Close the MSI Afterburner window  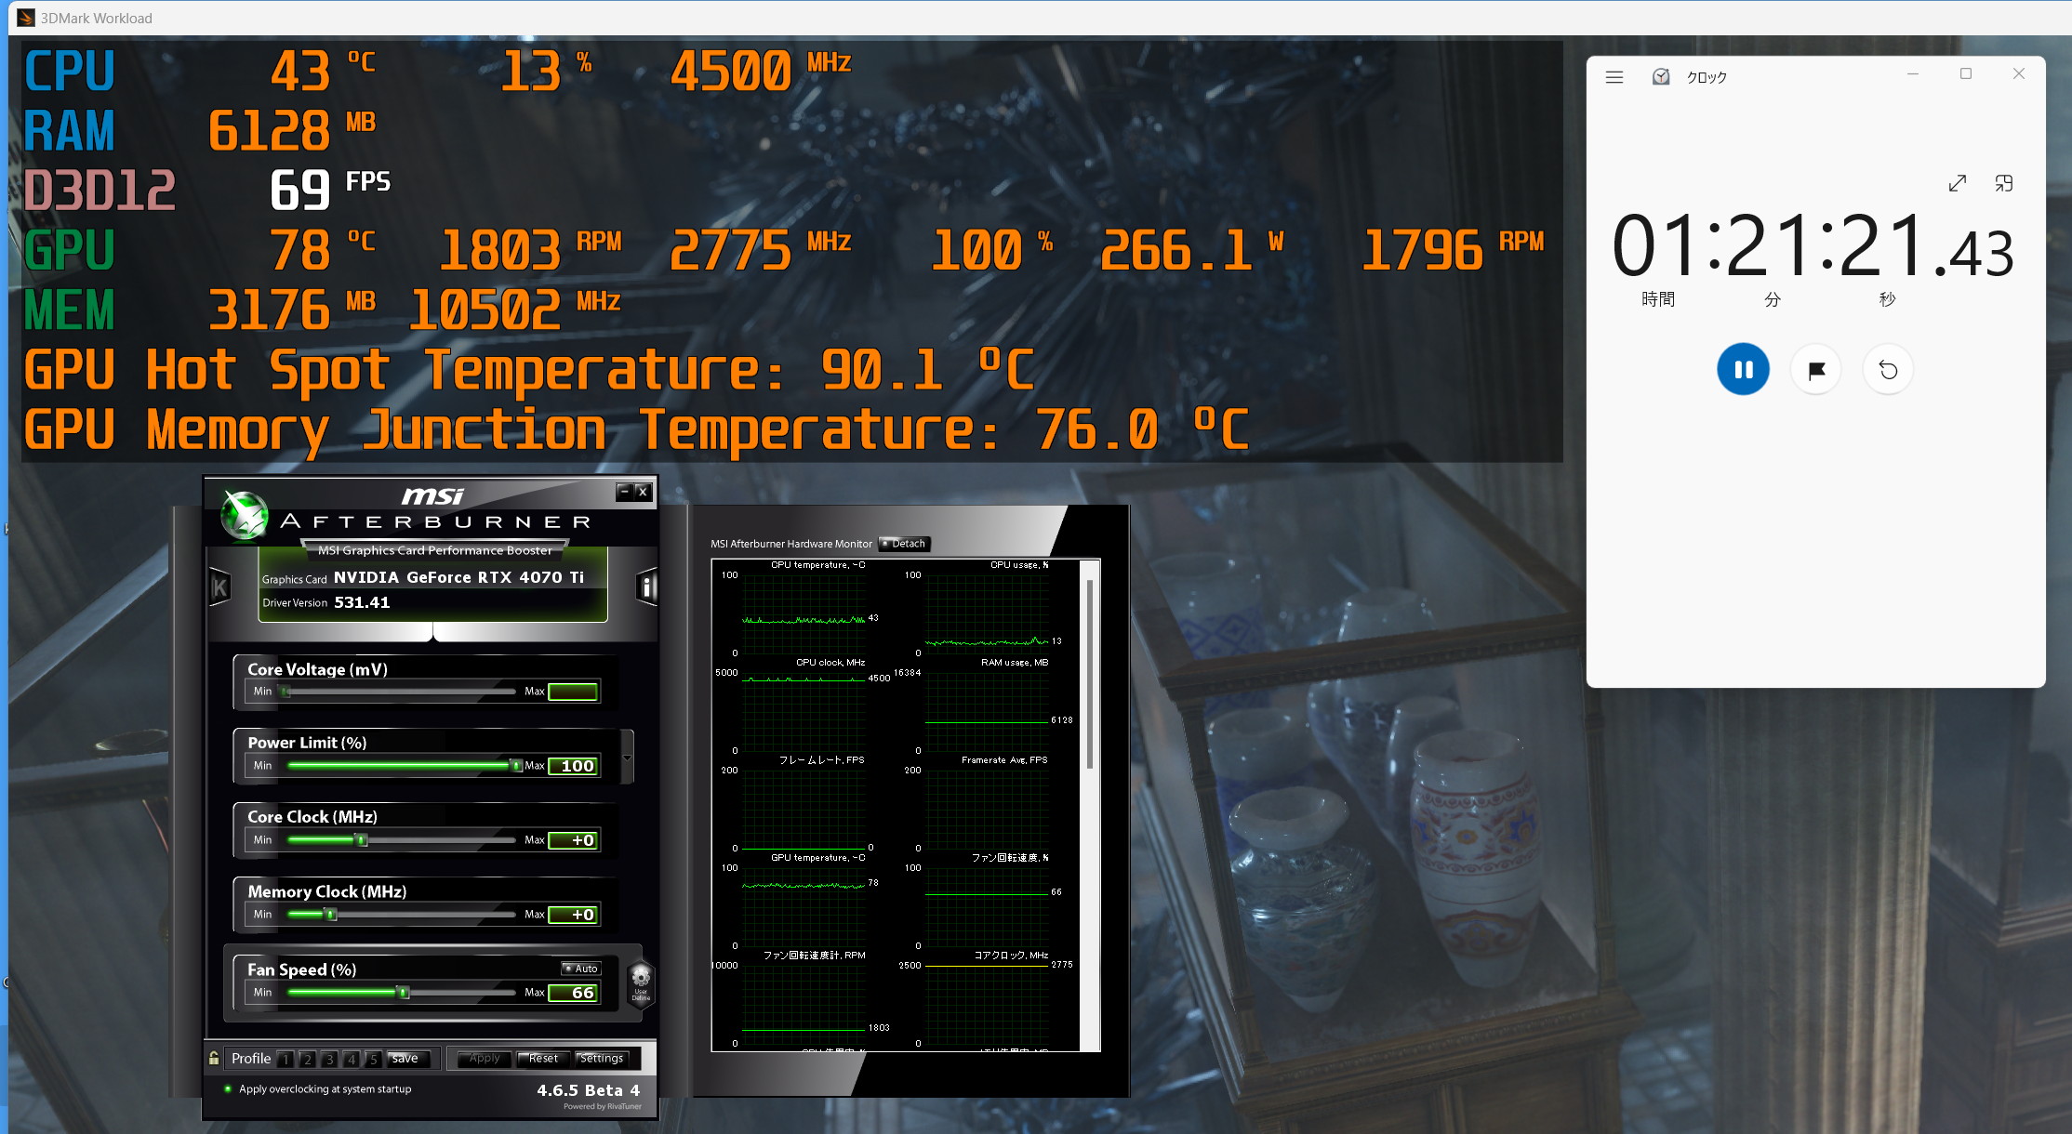pos(643,492)
